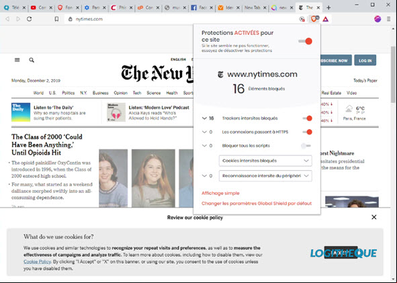The image size is (397, 283).
Task: Click the weather cloud icon for Paris
Action: 349,109
